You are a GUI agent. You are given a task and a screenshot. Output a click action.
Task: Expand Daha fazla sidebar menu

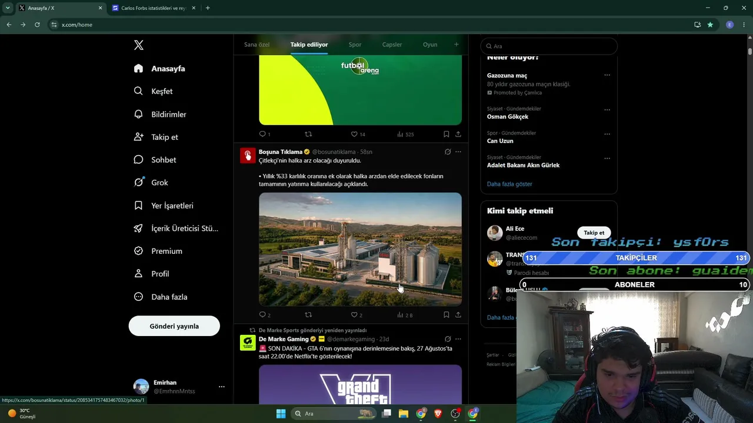161,297
